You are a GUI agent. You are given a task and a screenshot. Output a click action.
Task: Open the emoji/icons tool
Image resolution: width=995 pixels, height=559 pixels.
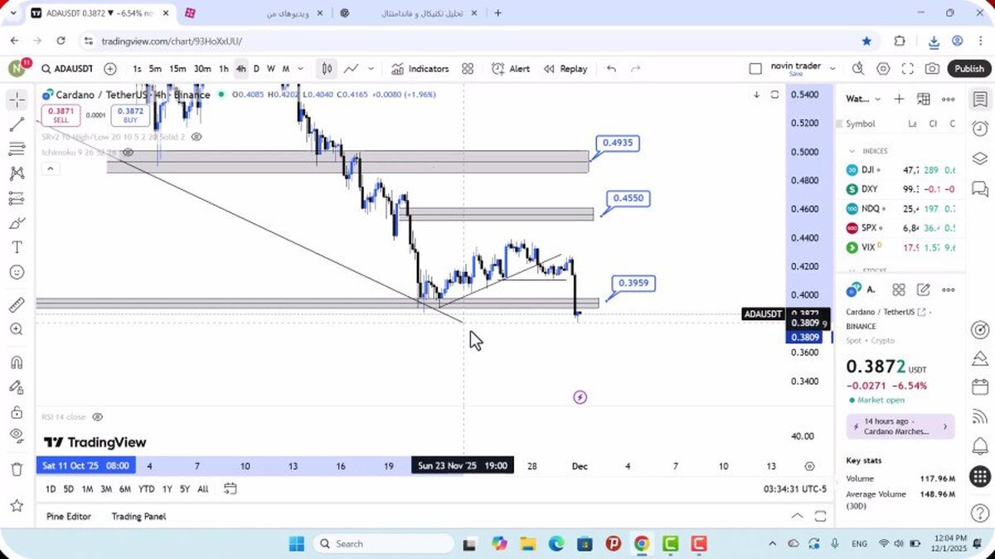click(x=17, y=272)
